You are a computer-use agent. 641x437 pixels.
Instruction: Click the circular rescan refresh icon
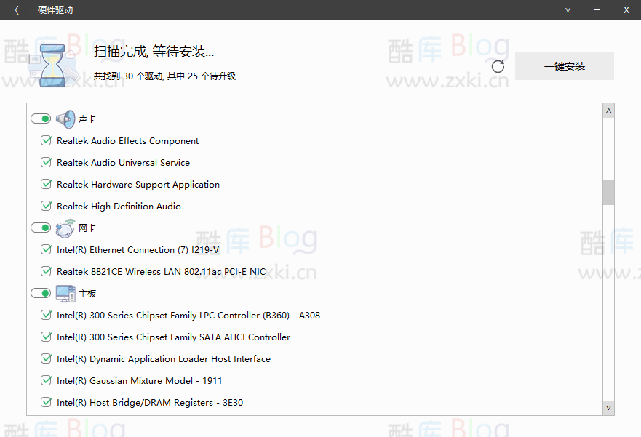coord(498,65)
